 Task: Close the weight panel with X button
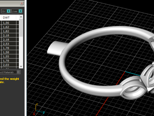point(22,3)
